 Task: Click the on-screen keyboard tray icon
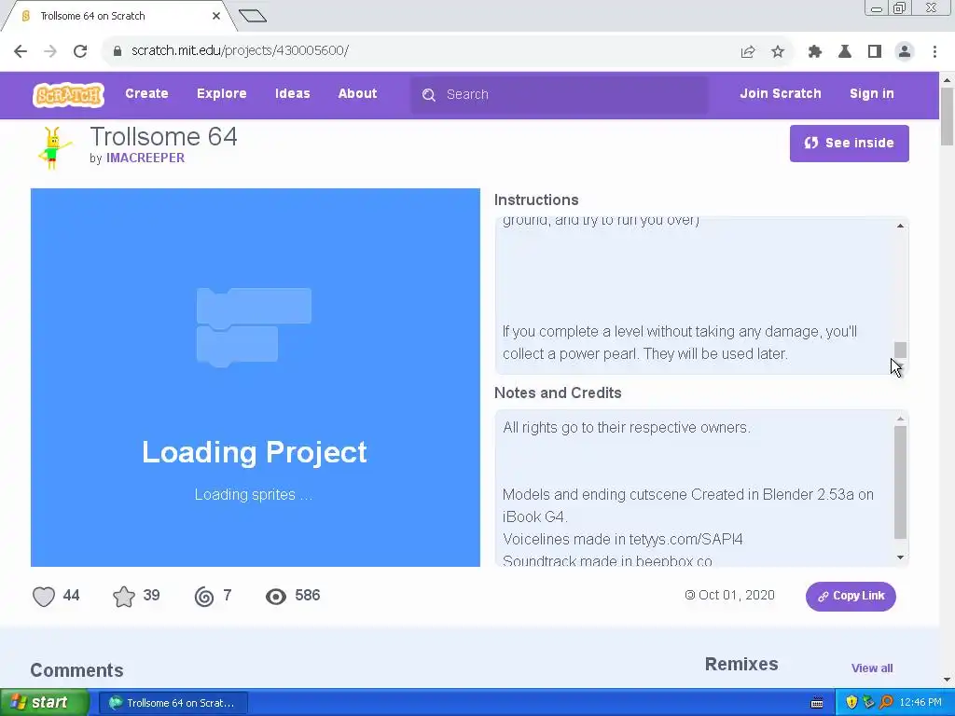coord(817,703)
